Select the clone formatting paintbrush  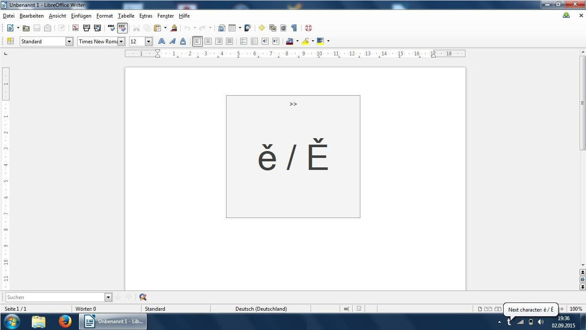pyautogui.click(x=174, y=28)
